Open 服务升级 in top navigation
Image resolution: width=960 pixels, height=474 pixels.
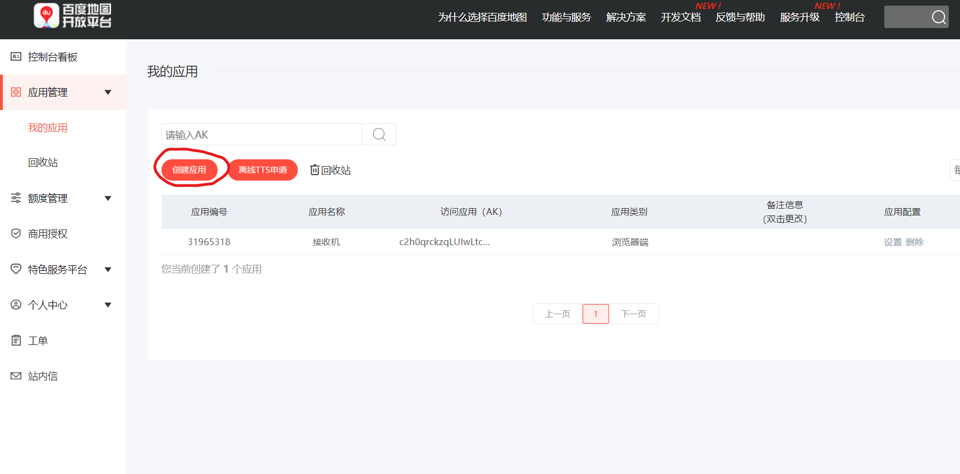pyautogui.click(x=800, y=17)
